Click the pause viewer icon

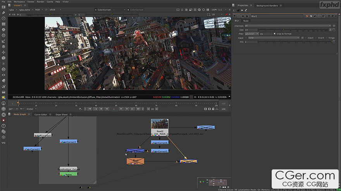[208, 10]
